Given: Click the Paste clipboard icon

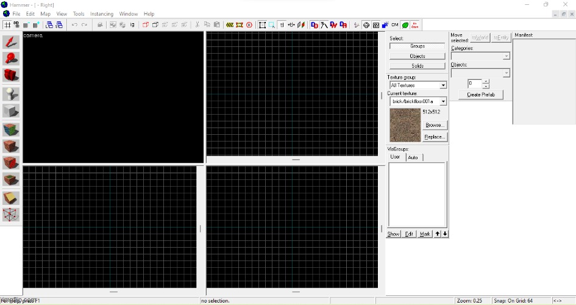Looking at the screenshot, I should (217, 25).
